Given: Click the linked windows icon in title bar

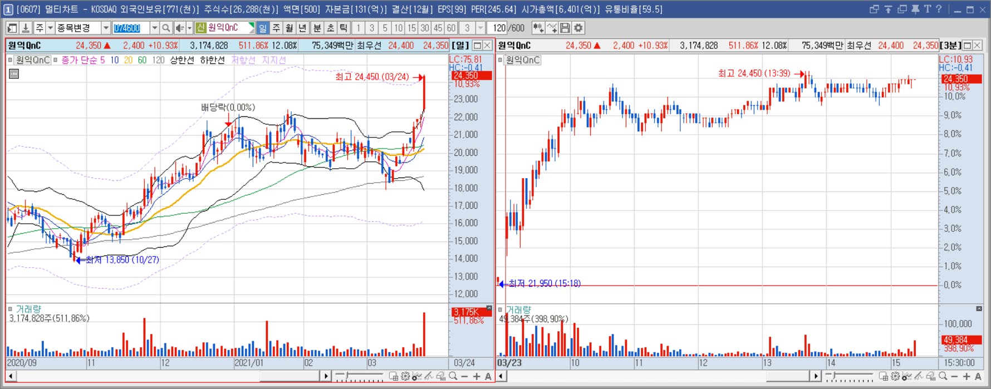Looking at the screenshot, I should pyautogui.click(x=874, y=9).
